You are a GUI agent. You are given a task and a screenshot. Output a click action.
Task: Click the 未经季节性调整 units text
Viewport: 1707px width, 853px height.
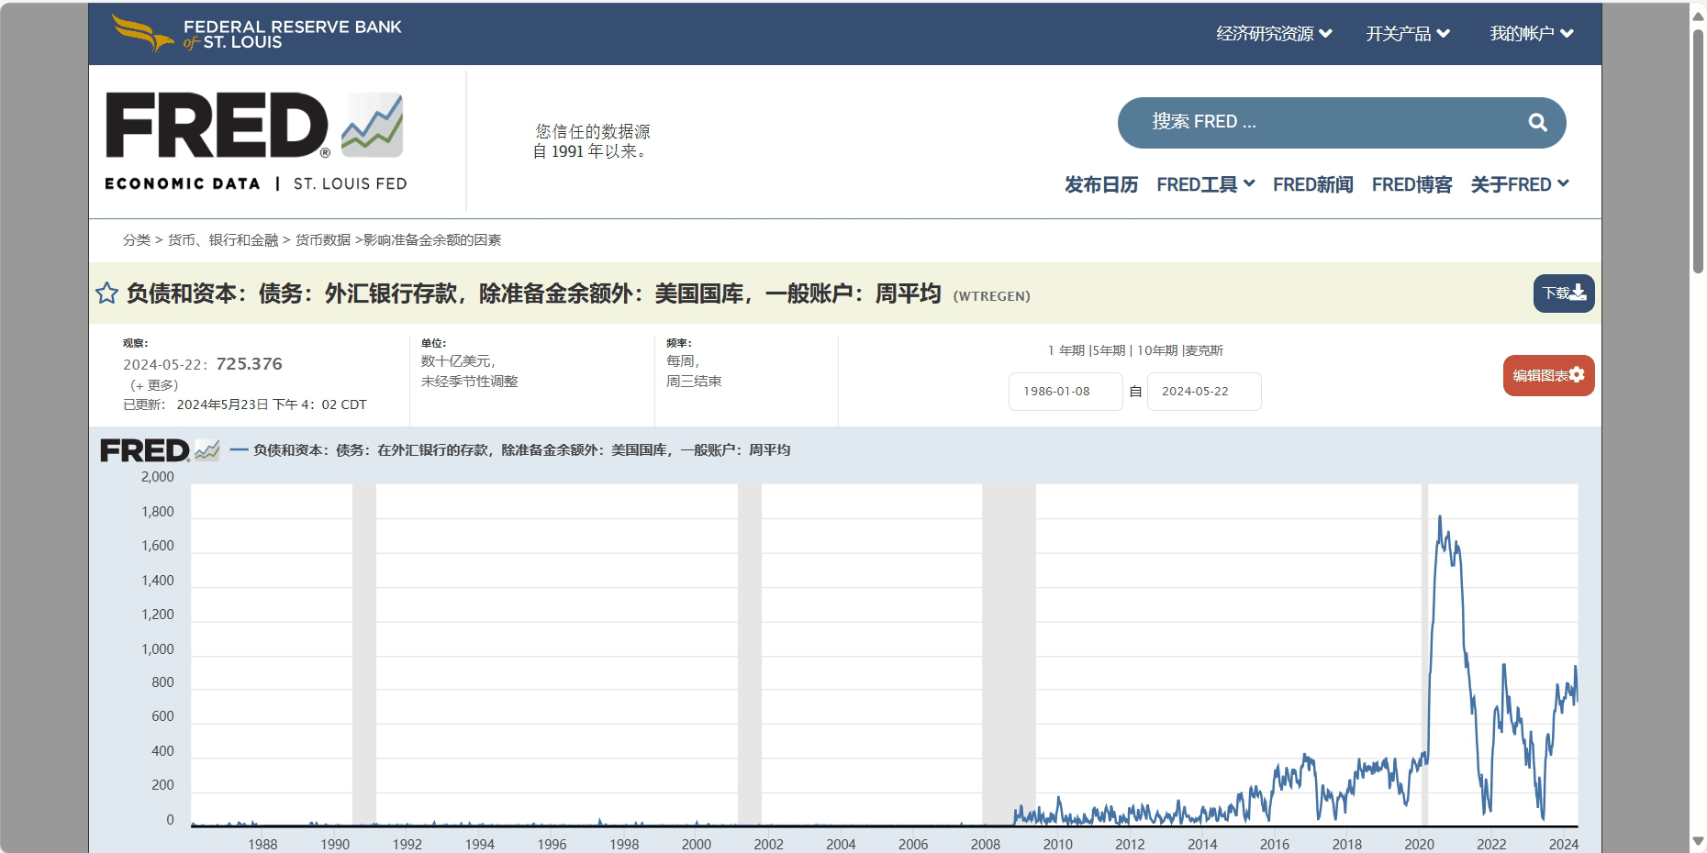[470, 382]
